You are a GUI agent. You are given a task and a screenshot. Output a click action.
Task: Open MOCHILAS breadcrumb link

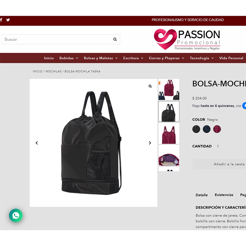(x=54, y=71)
